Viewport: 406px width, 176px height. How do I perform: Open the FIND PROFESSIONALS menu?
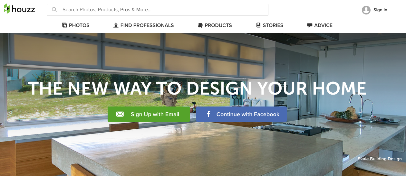tap(144, 25)
